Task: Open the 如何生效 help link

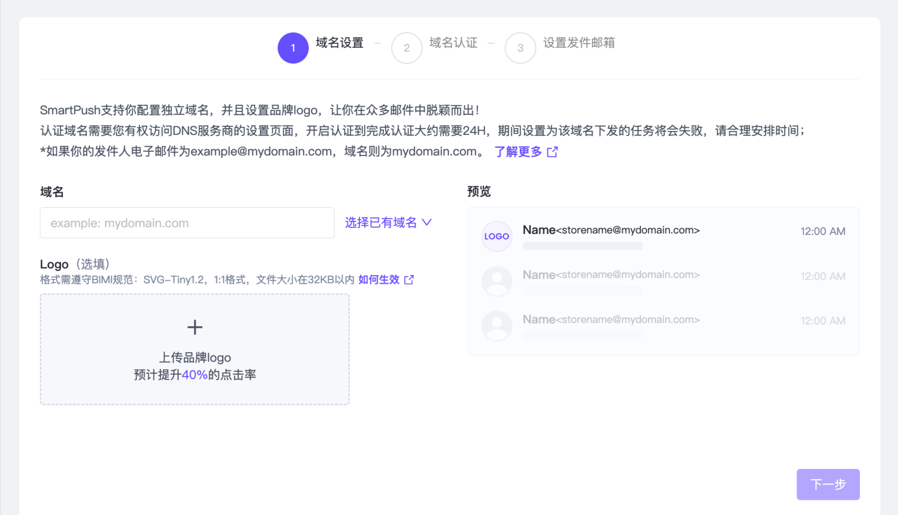Action: point(378,280)
